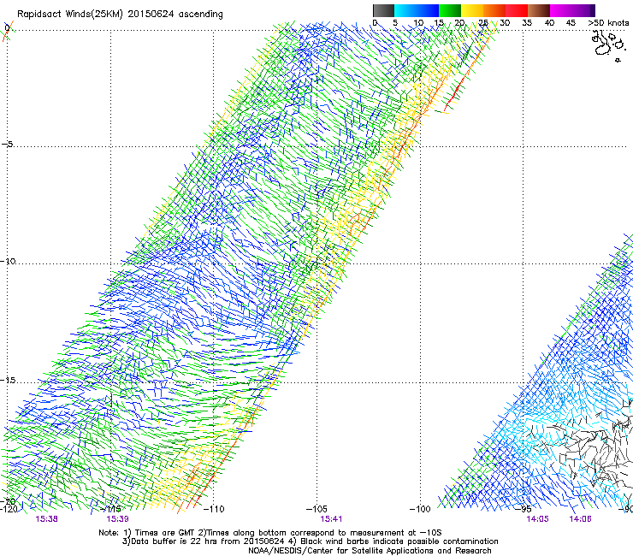Screen dimensions: 633x556
Task: Pick the cyan-to-blue 5-15 knots legend segment
Action: pos(417,10)
